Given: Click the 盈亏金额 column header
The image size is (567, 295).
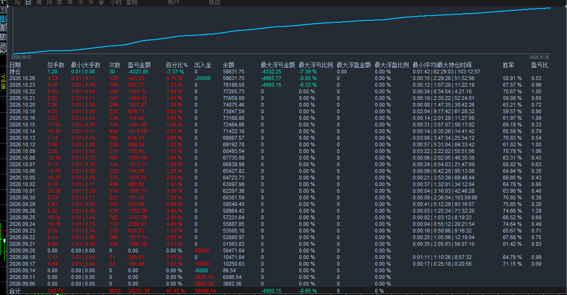Looking at the screenshot, I should tap(139, 65).
